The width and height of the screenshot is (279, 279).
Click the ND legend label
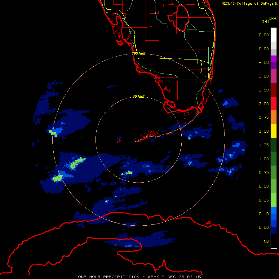pyautogui.click(x=266, y=241)
